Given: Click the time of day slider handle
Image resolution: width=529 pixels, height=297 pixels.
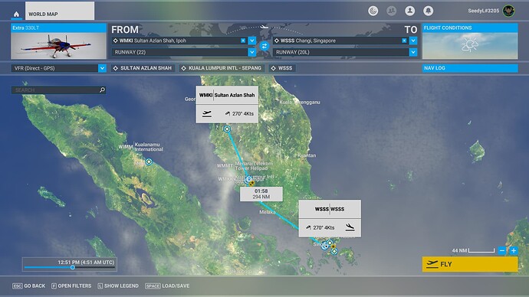Looking at the screenshot, I should point(73,267).
